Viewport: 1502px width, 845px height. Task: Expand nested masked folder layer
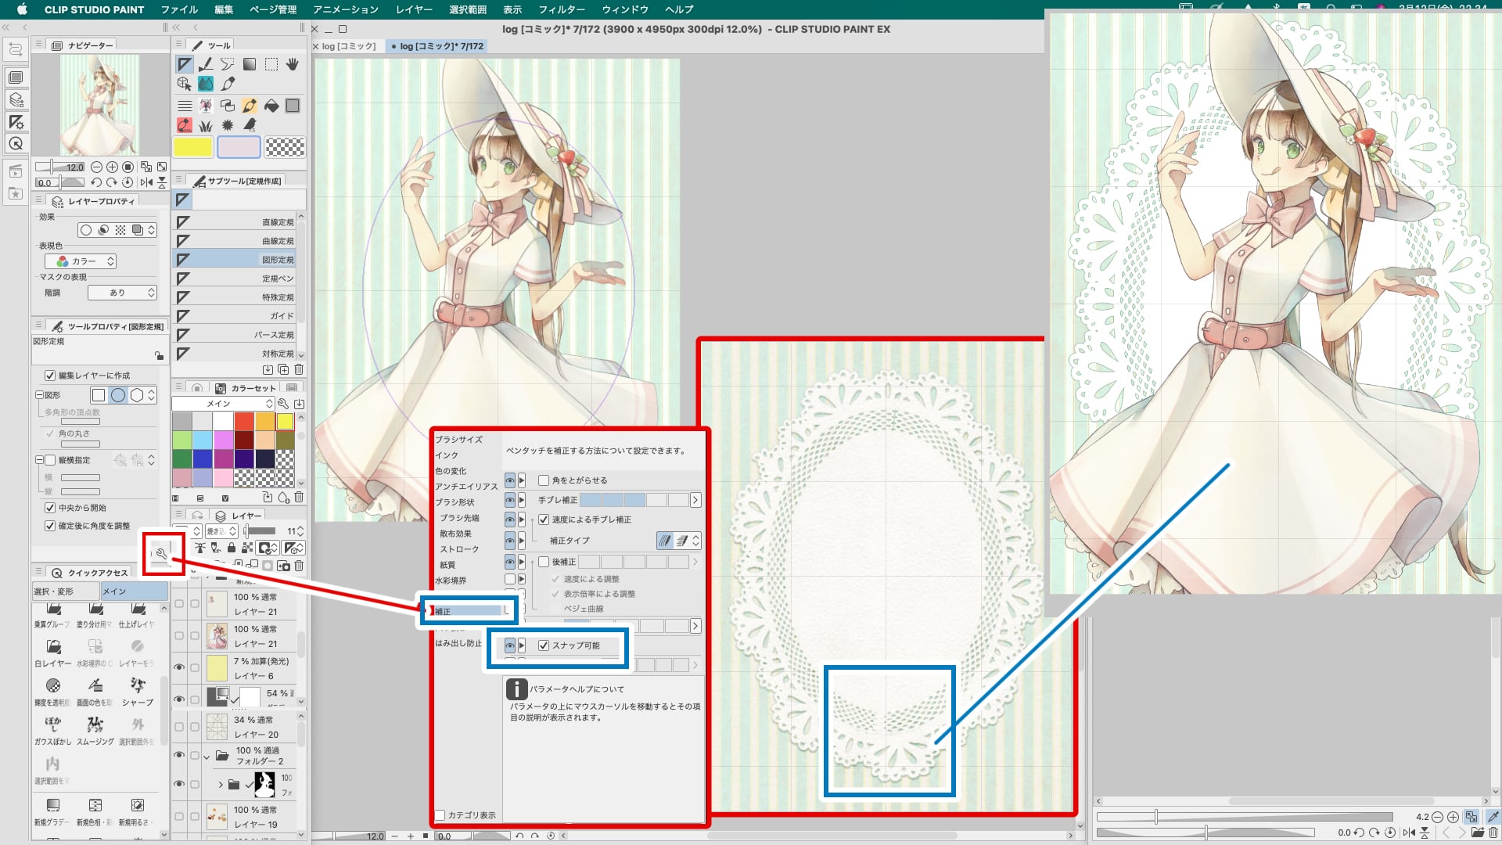pos(221,784)
